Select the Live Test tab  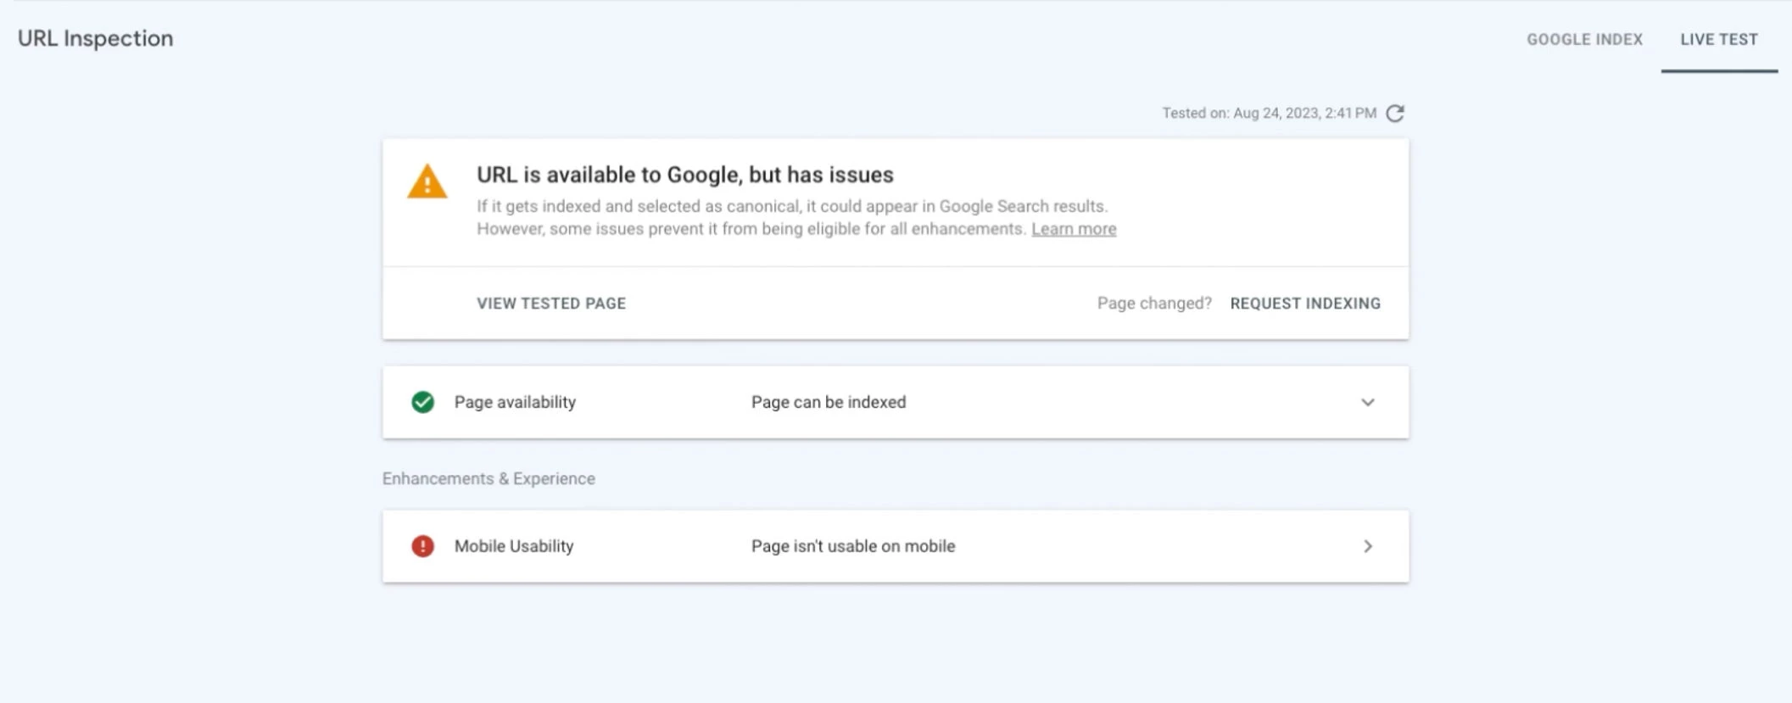tap(1719, 39)
